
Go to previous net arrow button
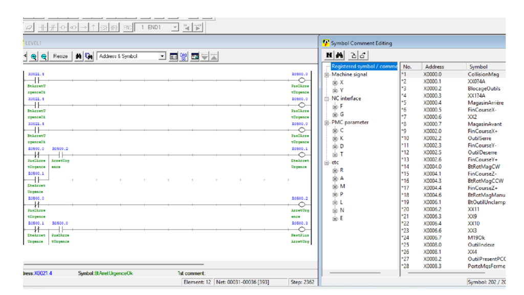187,28
